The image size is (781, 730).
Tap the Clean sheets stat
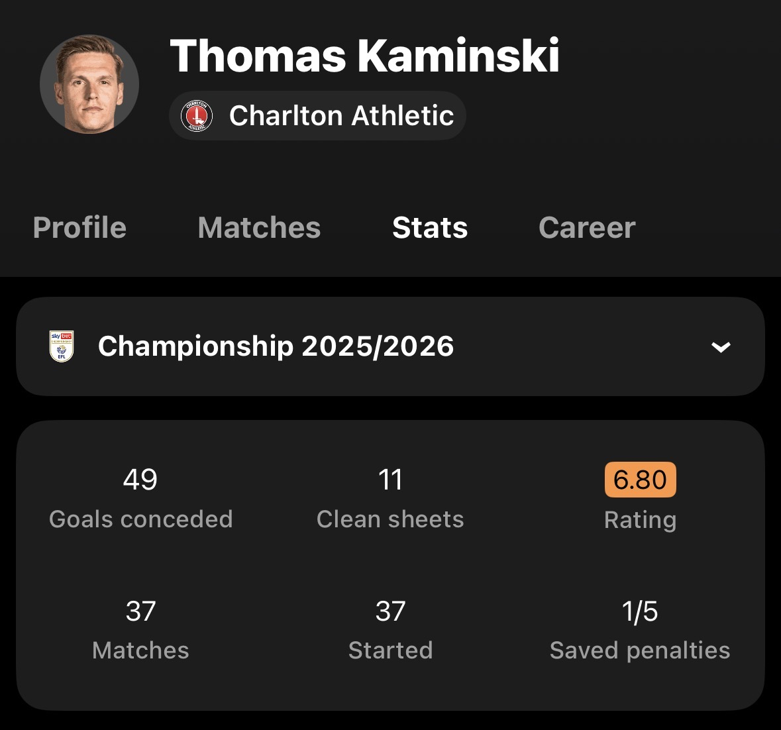coord(390,498)
